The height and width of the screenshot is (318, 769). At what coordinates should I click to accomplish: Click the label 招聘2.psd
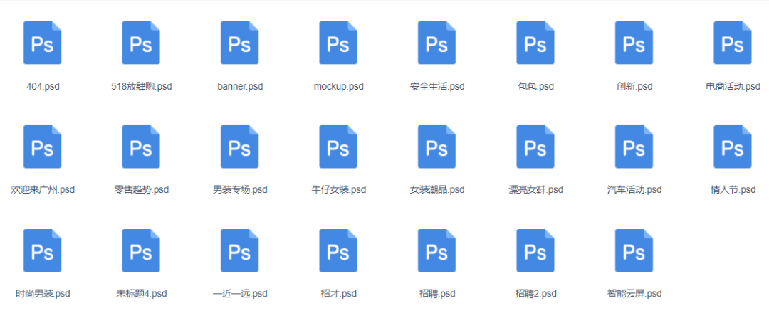pyautogui.click(x=535, y=294)
